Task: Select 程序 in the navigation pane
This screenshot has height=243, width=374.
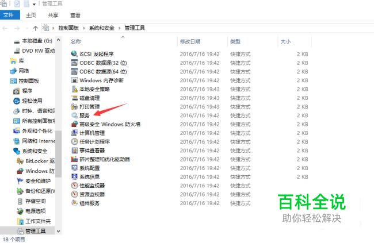Action: point(27,91)
